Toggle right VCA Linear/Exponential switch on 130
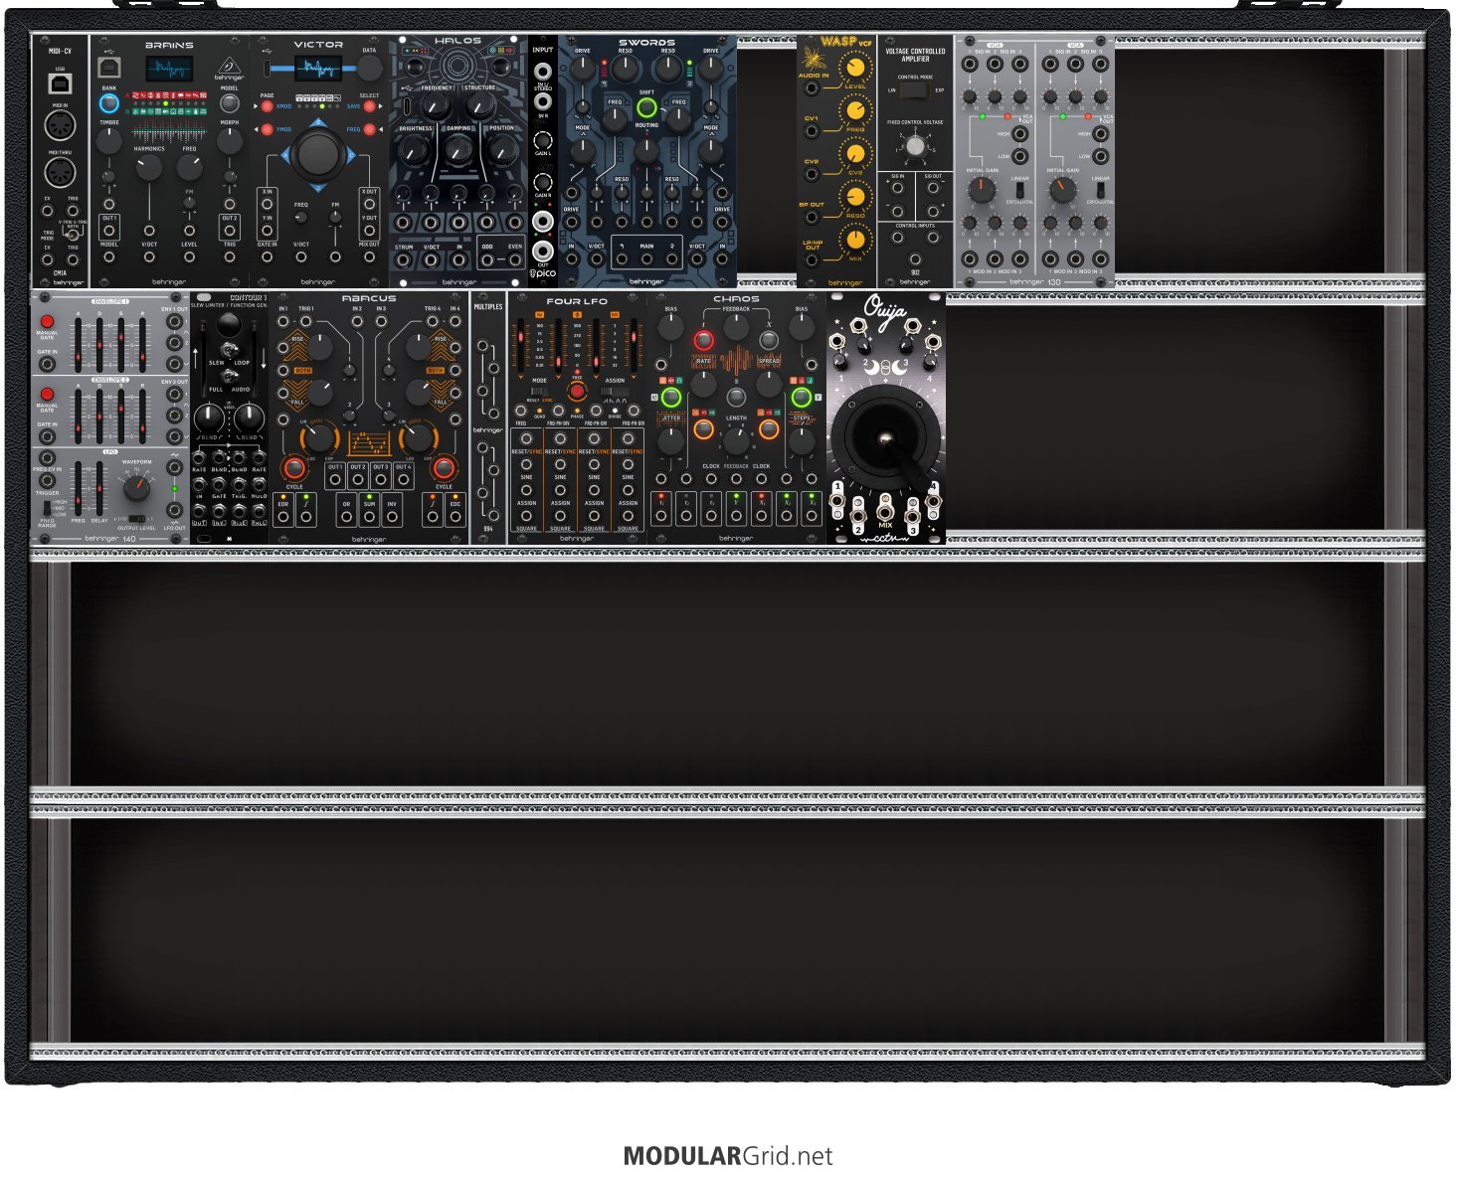Image resolution: width=1458 pixels, height=1177 pixels. (x=1100, y=190)
